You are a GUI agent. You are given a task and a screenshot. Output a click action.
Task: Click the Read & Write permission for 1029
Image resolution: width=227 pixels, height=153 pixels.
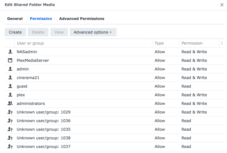tap(194, 112)
